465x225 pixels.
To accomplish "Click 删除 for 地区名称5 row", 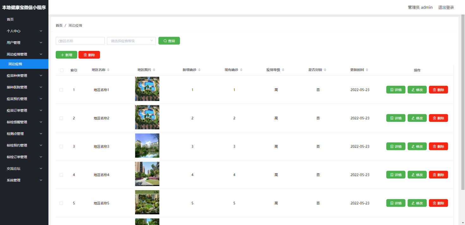I will [x=438, y=203].
